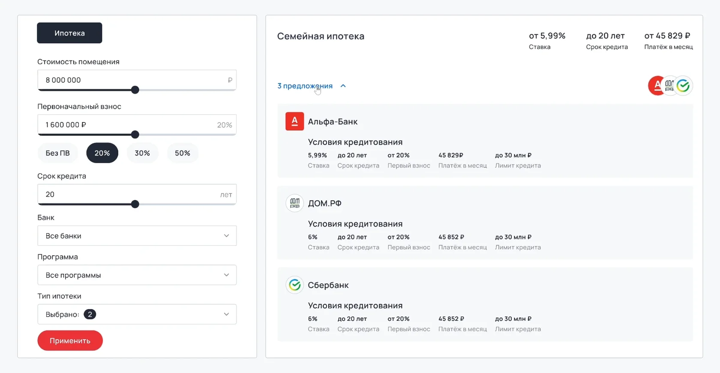Viewport: 720px width, 373px height.
Task: Click the red Alfa-Bank icon in header cluster
Action: pyautogui.click(x=655, y=86)
